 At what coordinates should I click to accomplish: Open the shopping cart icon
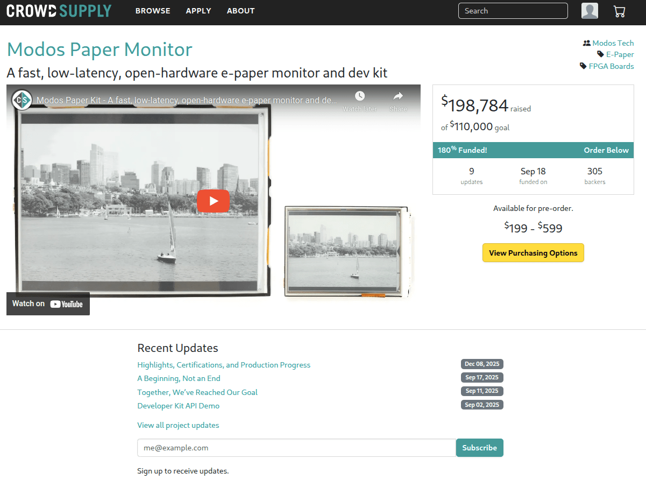click(619, 11)
